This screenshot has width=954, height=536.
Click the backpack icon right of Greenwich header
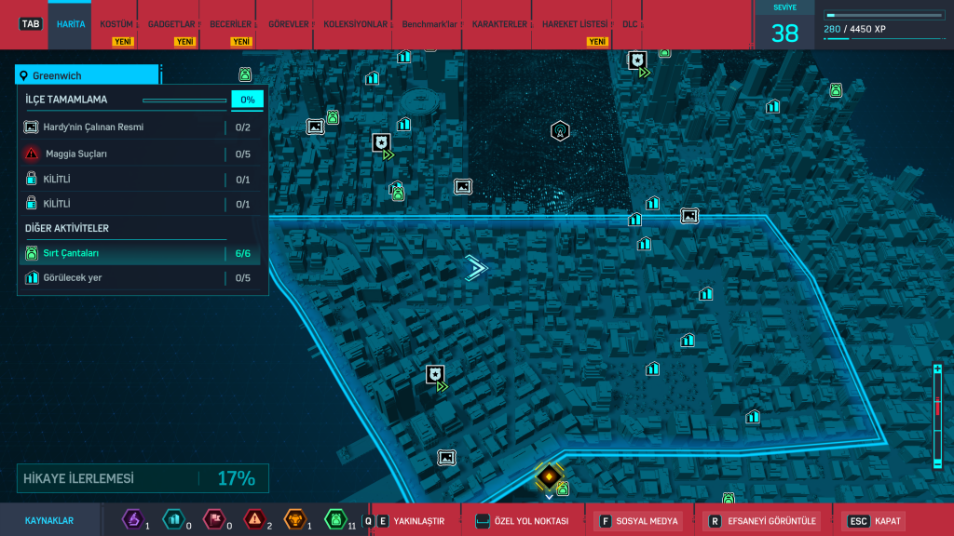(x=245, y=74)
